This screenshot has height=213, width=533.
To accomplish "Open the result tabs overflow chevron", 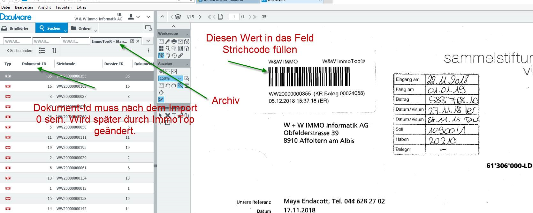I will click(x=148, y=41).
